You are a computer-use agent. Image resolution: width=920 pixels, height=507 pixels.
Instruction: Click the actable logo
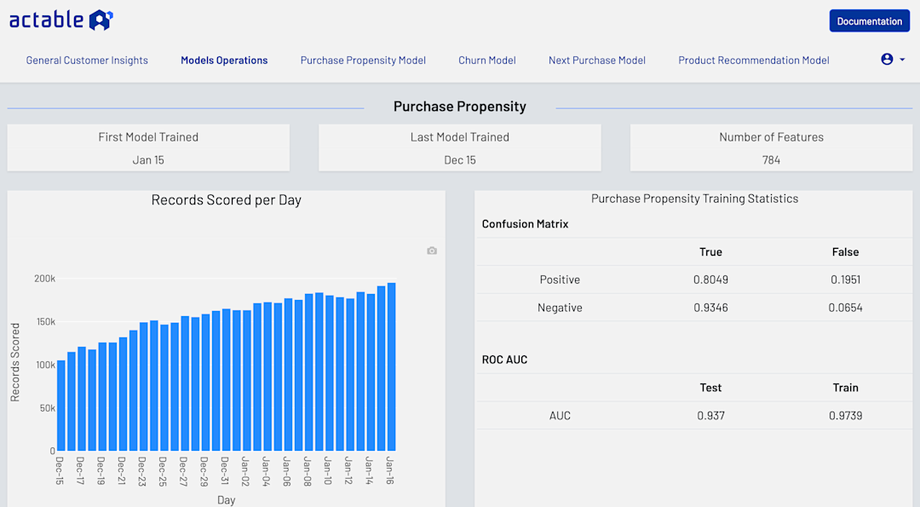tap(61, 20)
